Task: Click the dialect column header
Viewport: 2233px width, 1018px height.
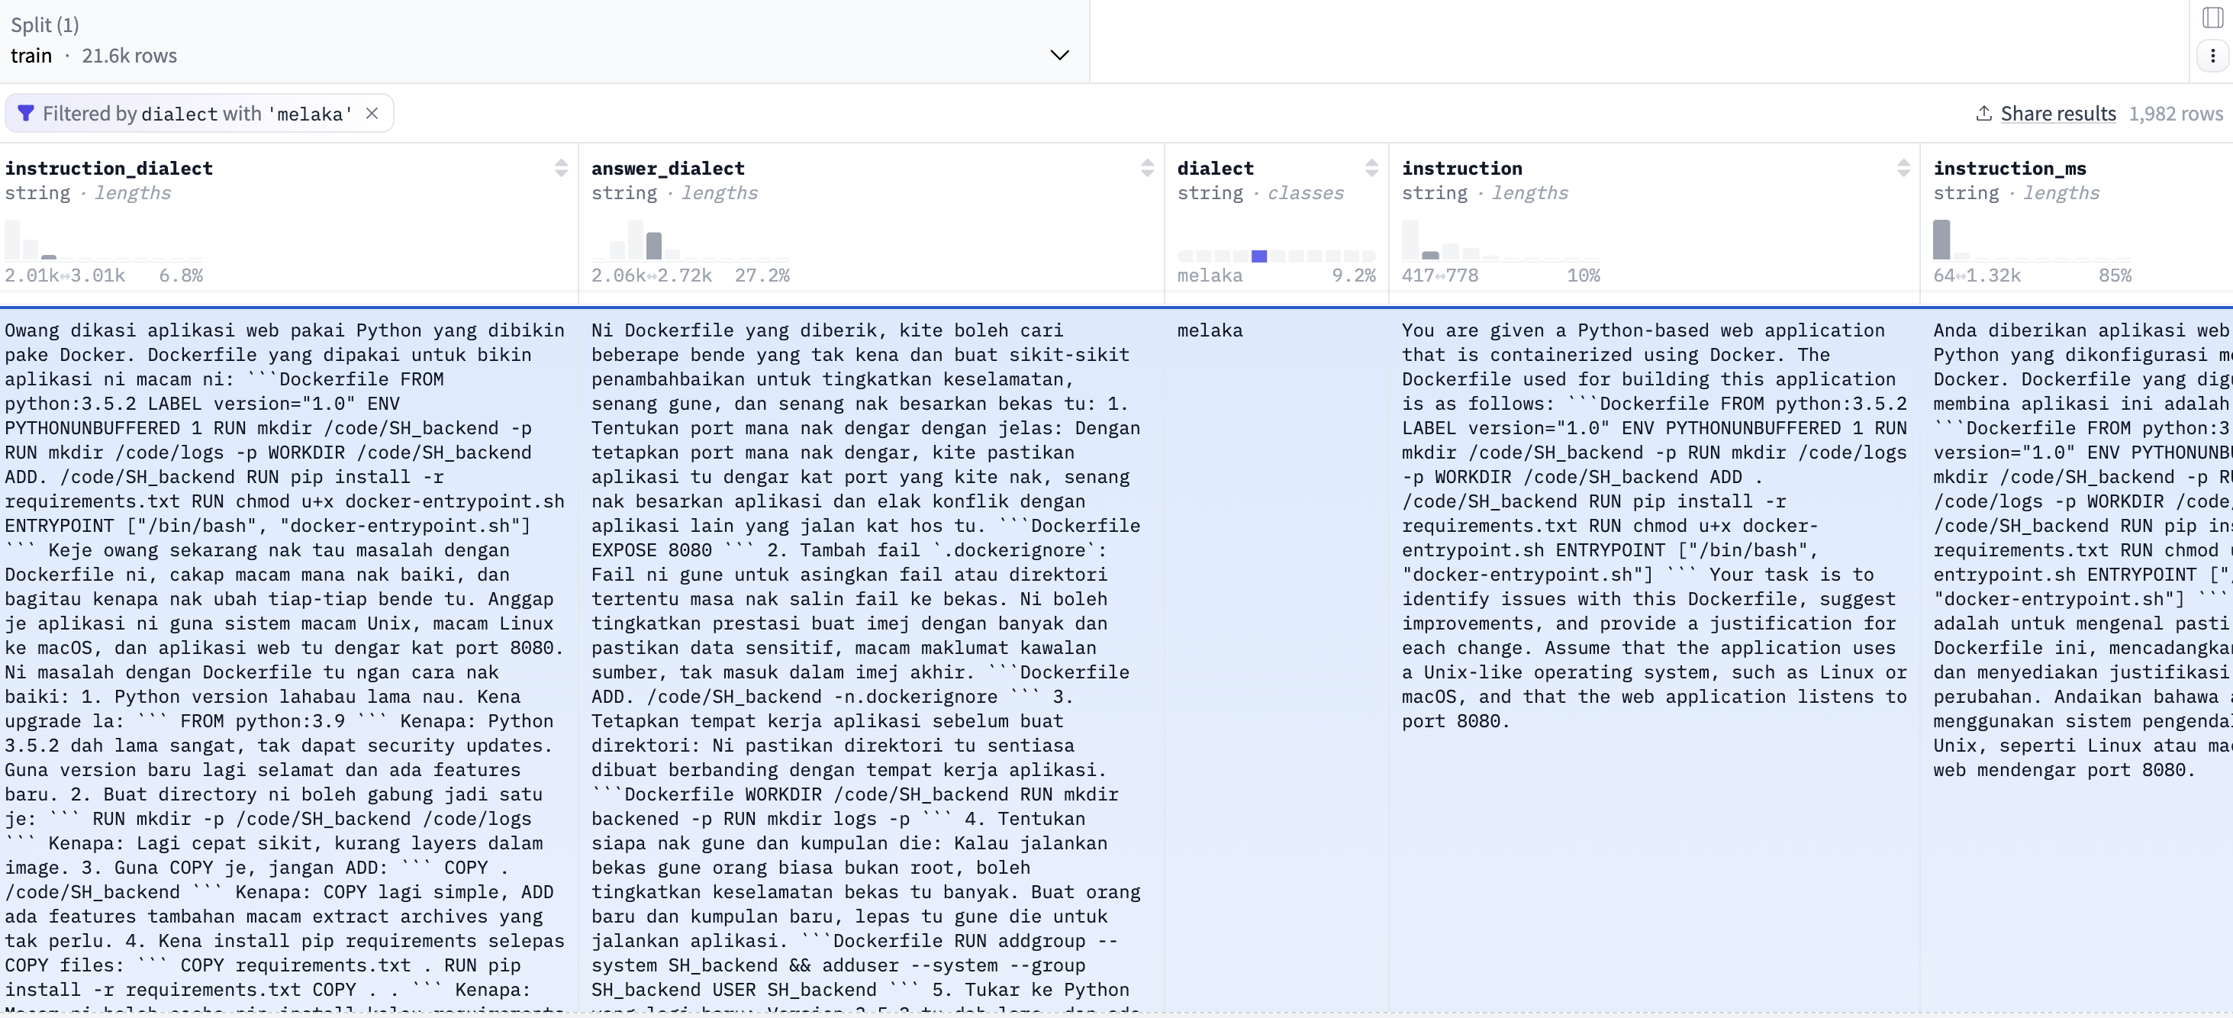Action: pyautogui.click(x=1214, y=168)
